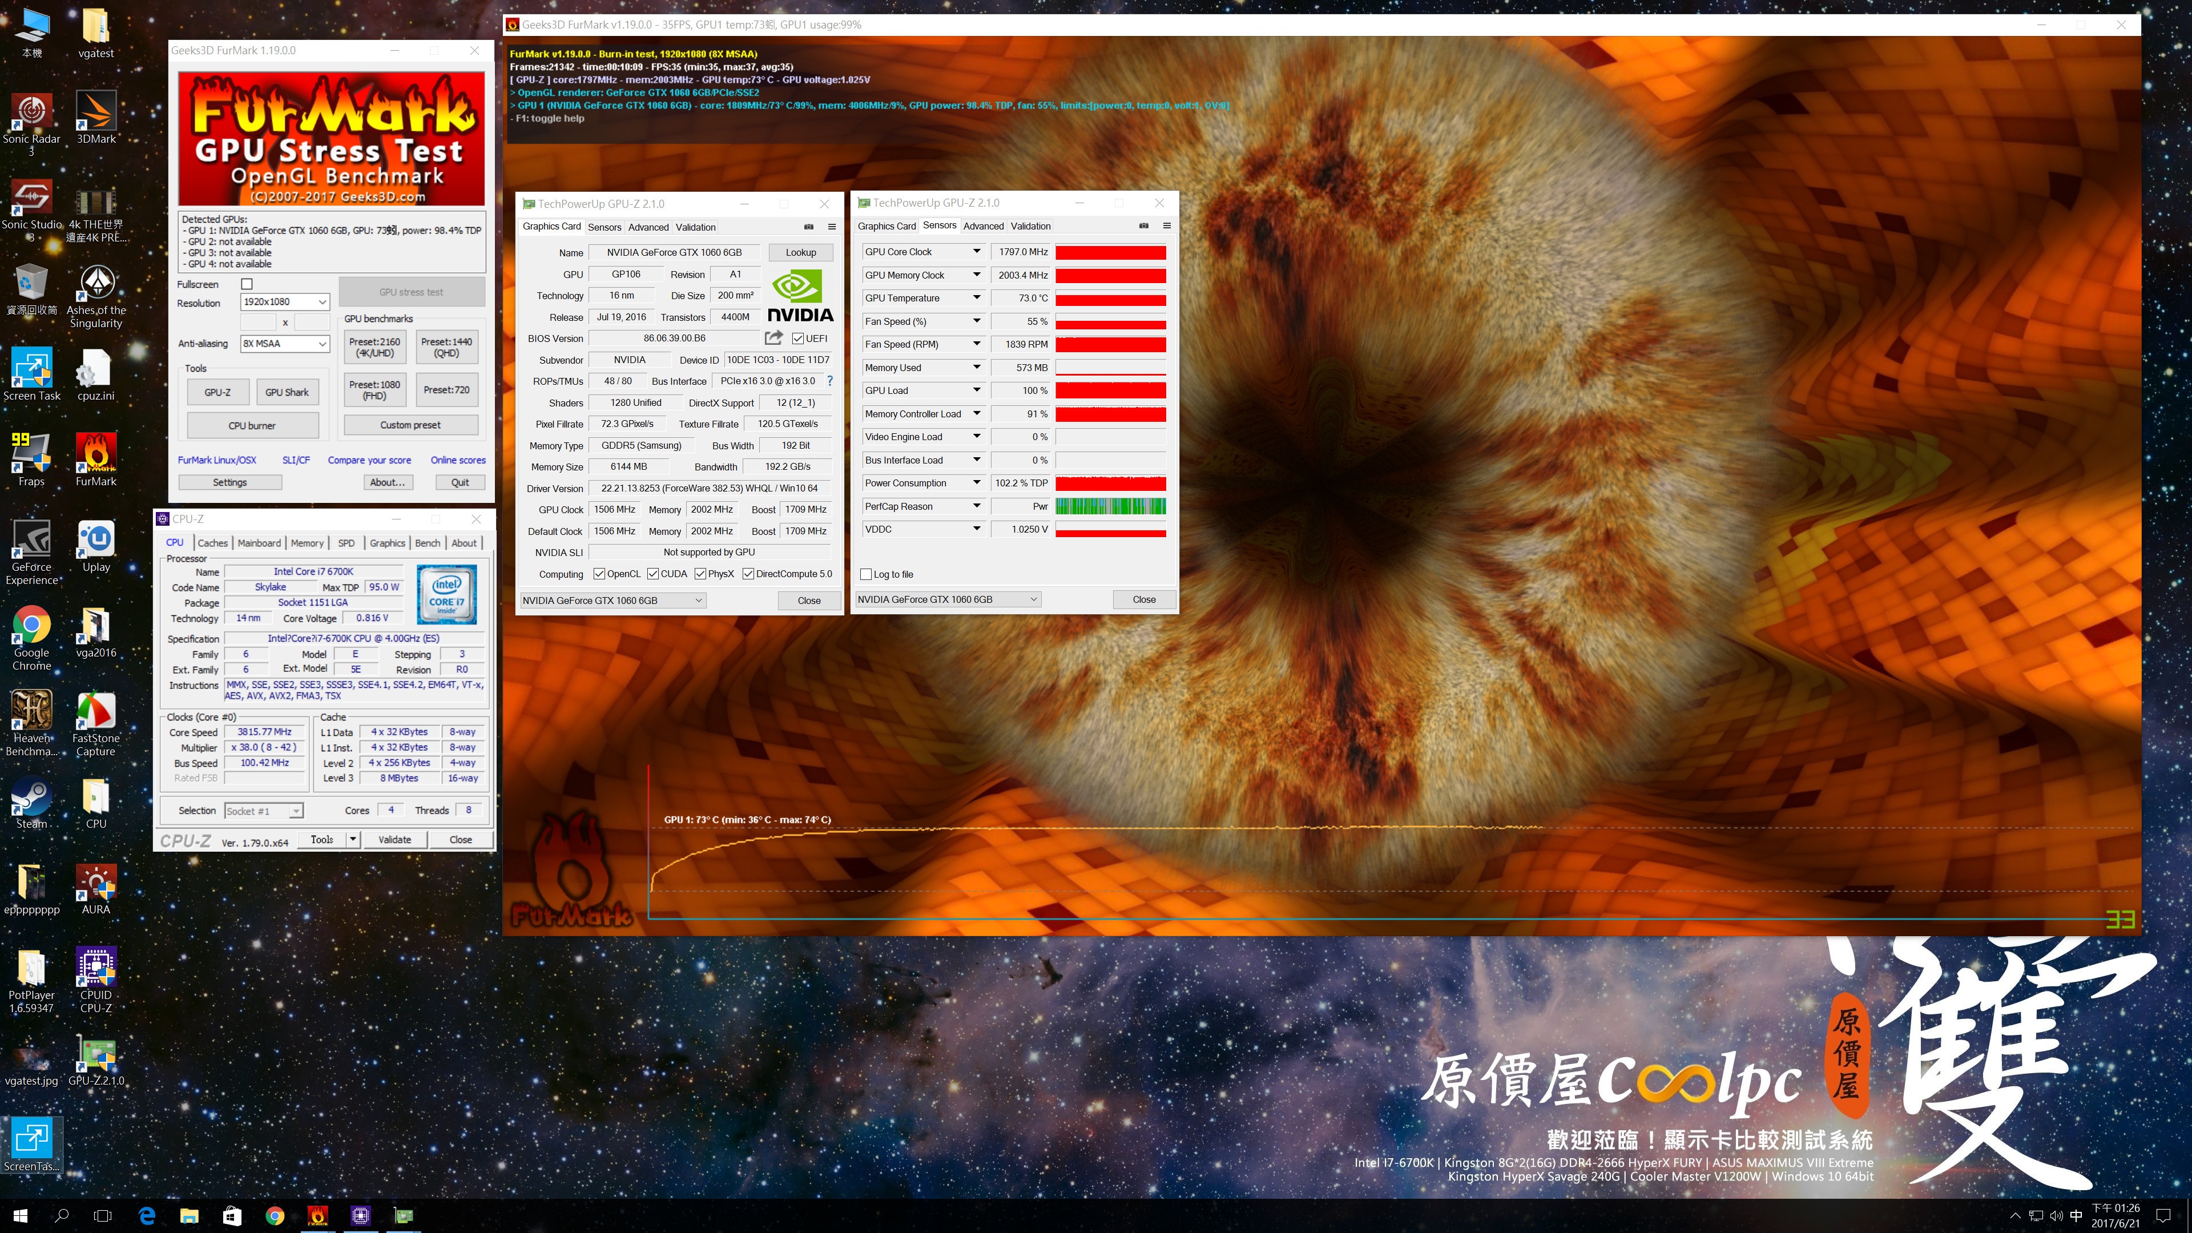Image resolution: width=2192 pixels, height=1233 pixels.
Task: Open Google Chrome from the desktop
Action: pyautogui.click(x=31, y=638)
